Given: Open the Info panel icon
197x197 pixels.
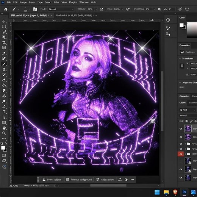Looking at the screenshot, I should pyautogui.click(x=168, y=20).
